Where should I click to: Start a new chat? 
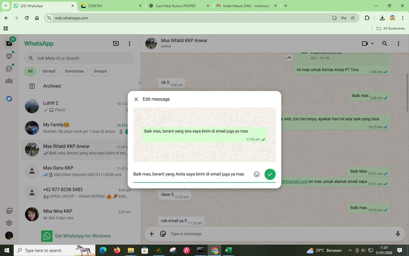click(116, 43)
